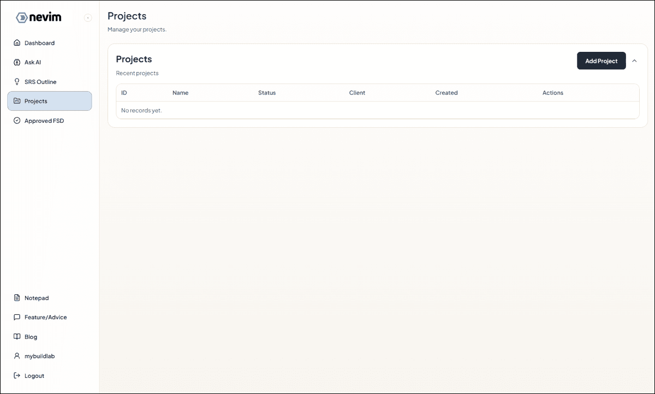Viewport: 655px width, 394px height.
Task: Select the SRS Outline lightbulb icon
Action: (x=16, y=81)
